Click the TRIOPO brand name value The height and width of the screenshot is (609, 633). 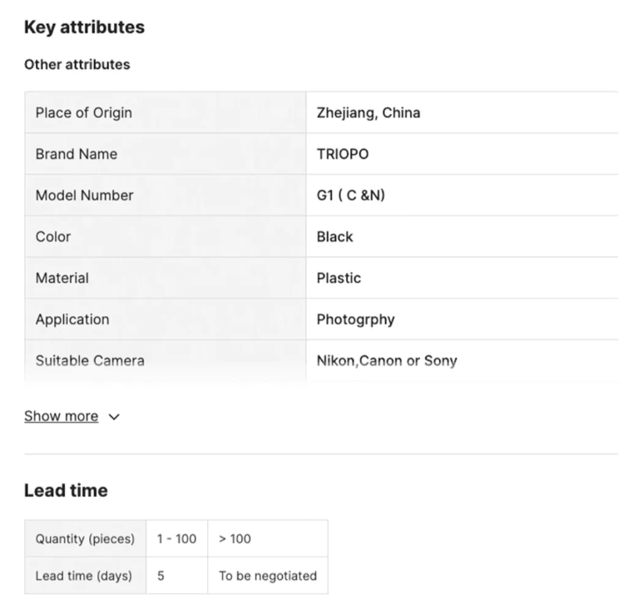343,154
